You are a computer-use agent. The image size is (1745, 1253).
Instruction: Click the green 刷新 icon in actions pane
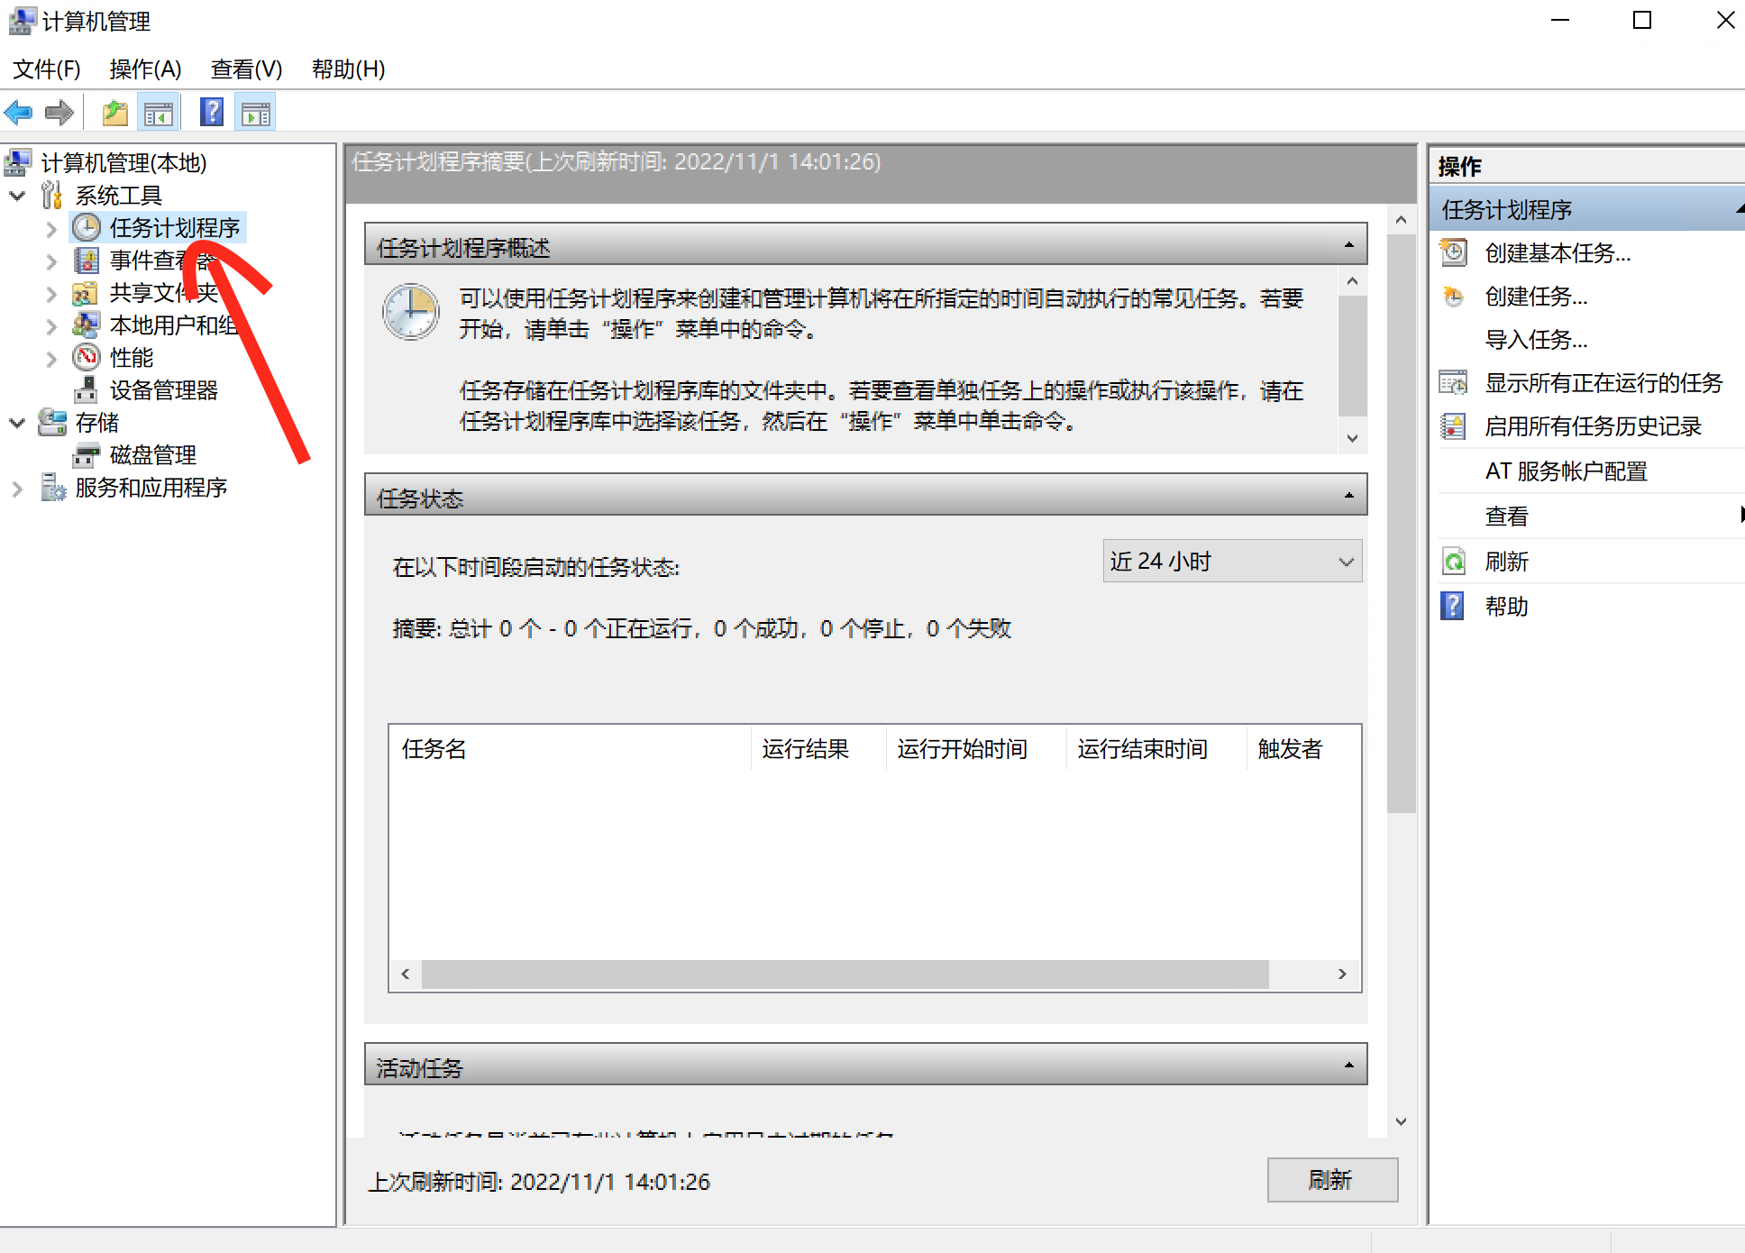[x=1454, y=562]
